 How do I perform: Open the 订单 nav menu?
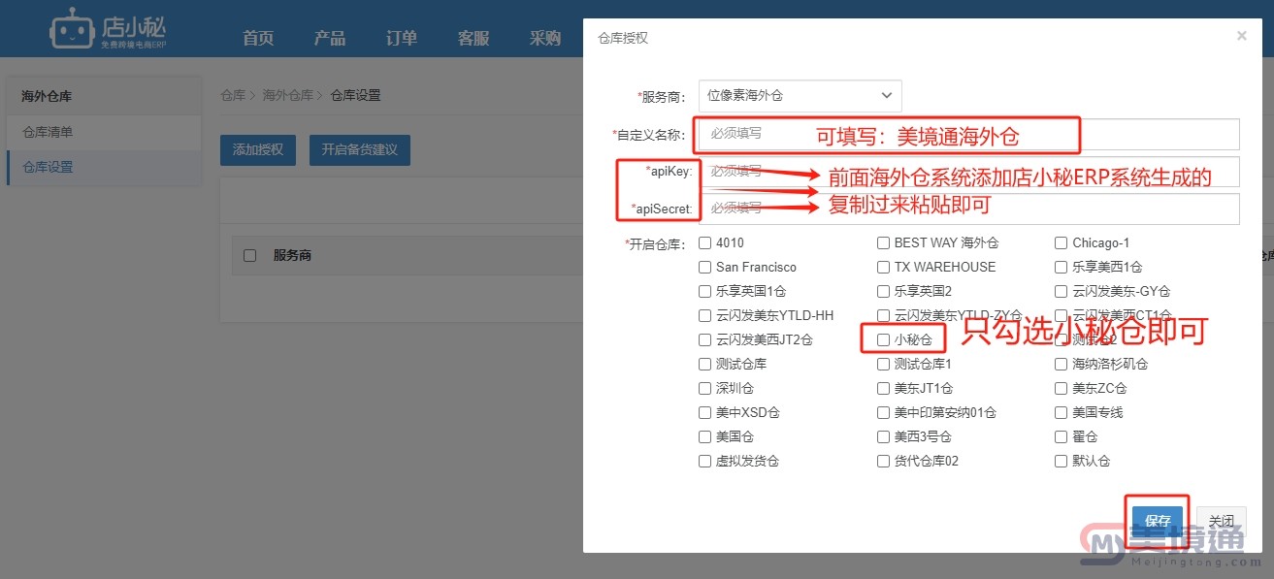(402, 38)
